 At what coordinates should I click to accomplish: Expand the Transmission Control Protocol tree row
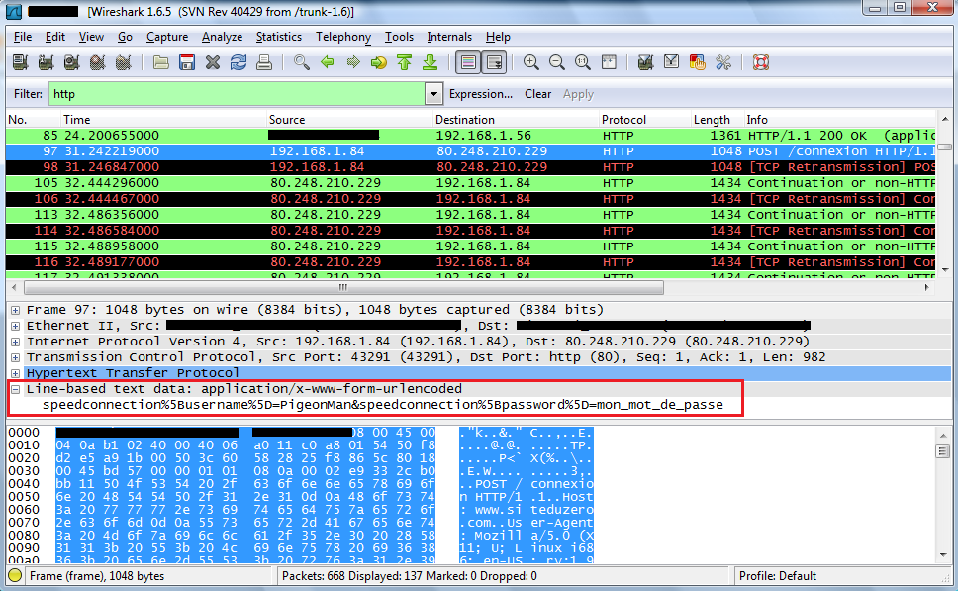click(x=16, y=357)
